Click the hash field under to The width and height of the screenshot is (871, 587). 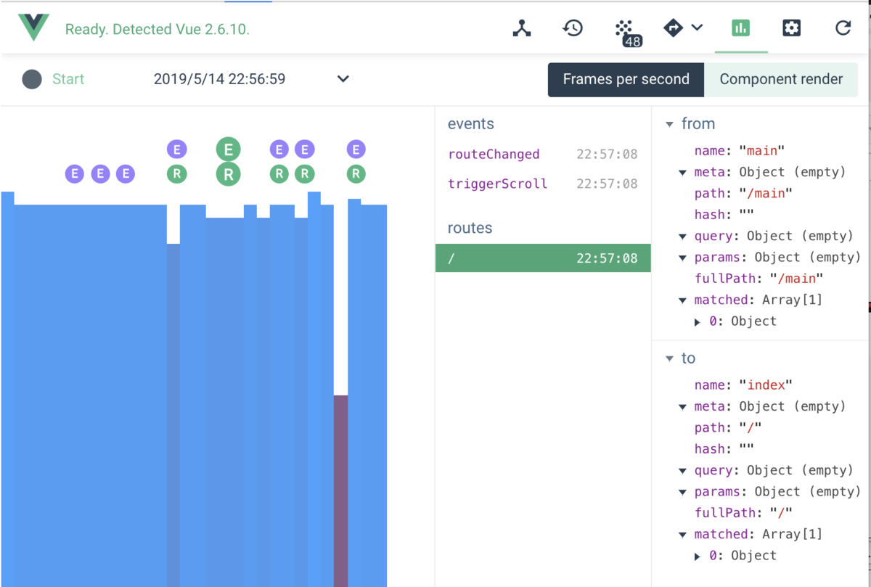724,449
